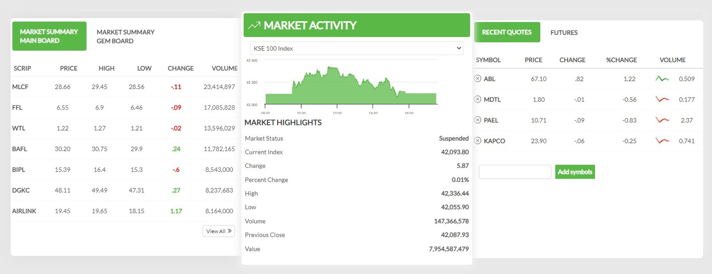This screenshot has height=274, width=712.
Task: Remove ABL from recent quotes
Action: pos(477,79)
